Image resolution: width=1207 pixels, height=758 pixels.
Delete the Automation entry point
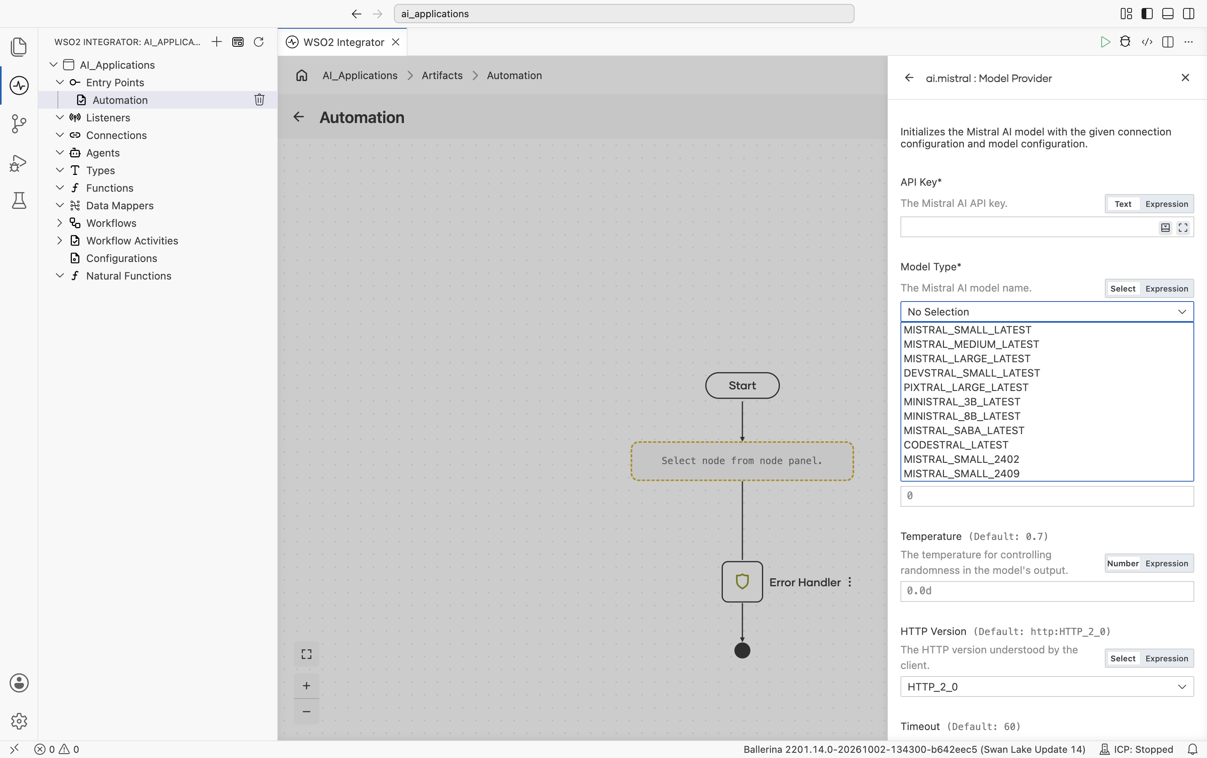259,100
